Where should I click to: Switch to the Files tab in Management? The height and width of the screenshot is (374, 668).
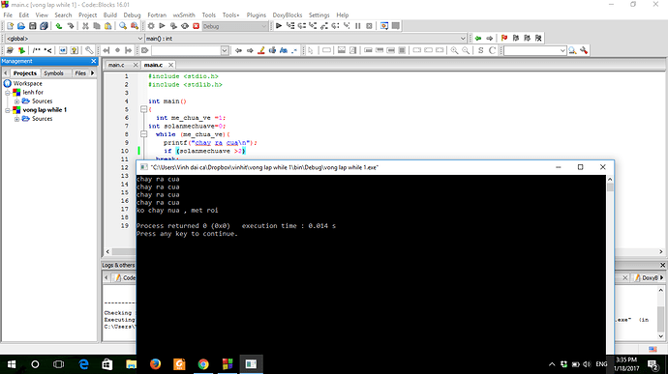80,73
